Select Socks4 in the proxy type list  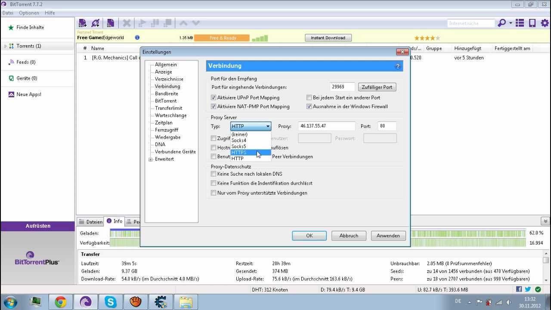tap(251, 140)
